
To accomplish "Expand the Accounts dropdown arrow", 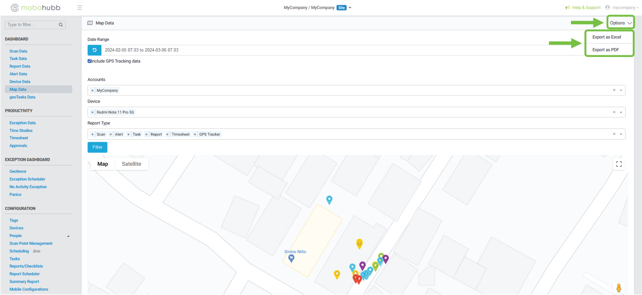I will point(621,90).
